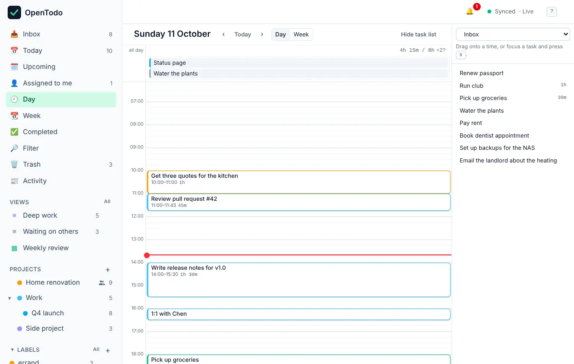Open the Write release notes for v1.0 event
This screenshot has width=574, height=364.
point(298,280)
